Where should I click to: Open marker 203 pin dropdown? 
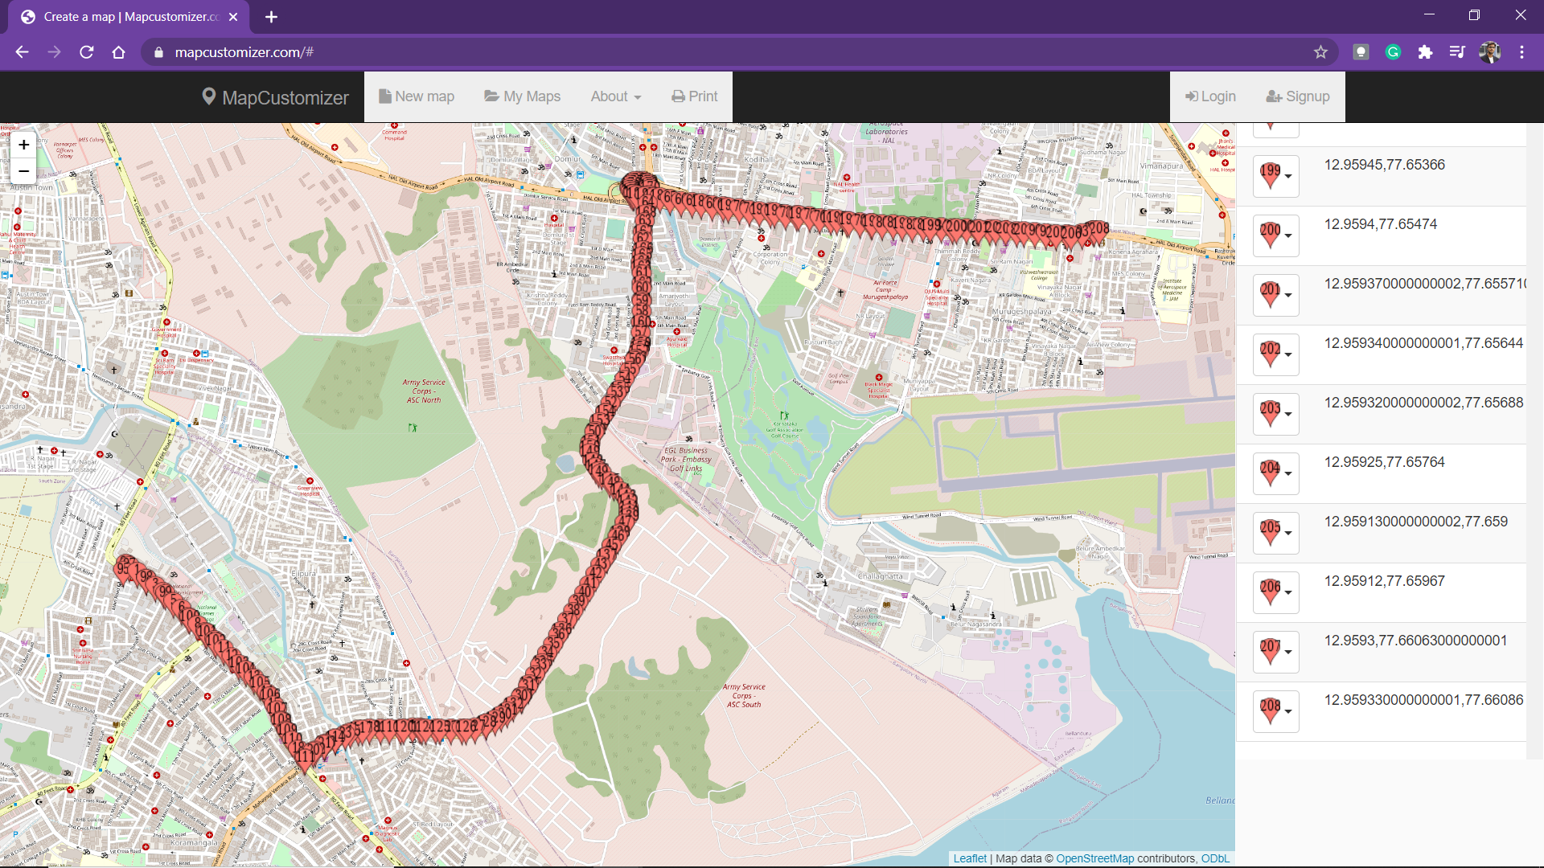1275,414
